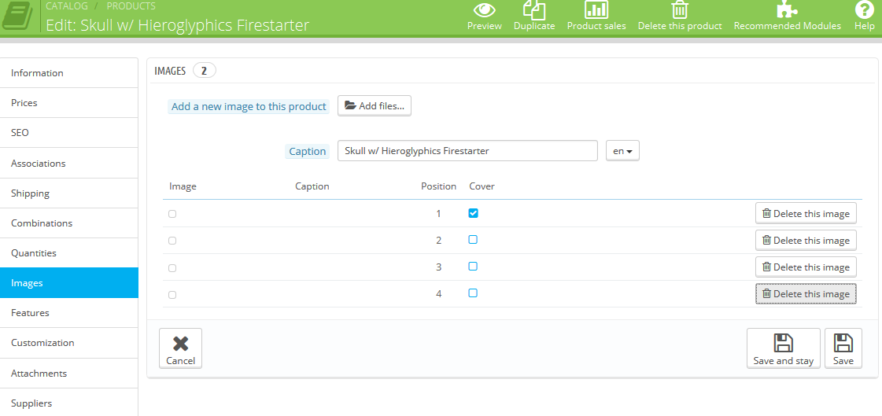This screenshot has width=882, height=416.
Task: Click the Help question mark icon
Action: click(x=864, y=9)
